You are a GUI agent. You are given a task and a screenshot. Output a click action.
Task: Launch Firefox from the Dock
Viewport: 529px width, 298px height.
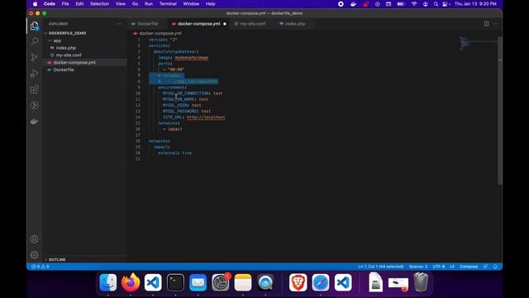coord(131,282)
